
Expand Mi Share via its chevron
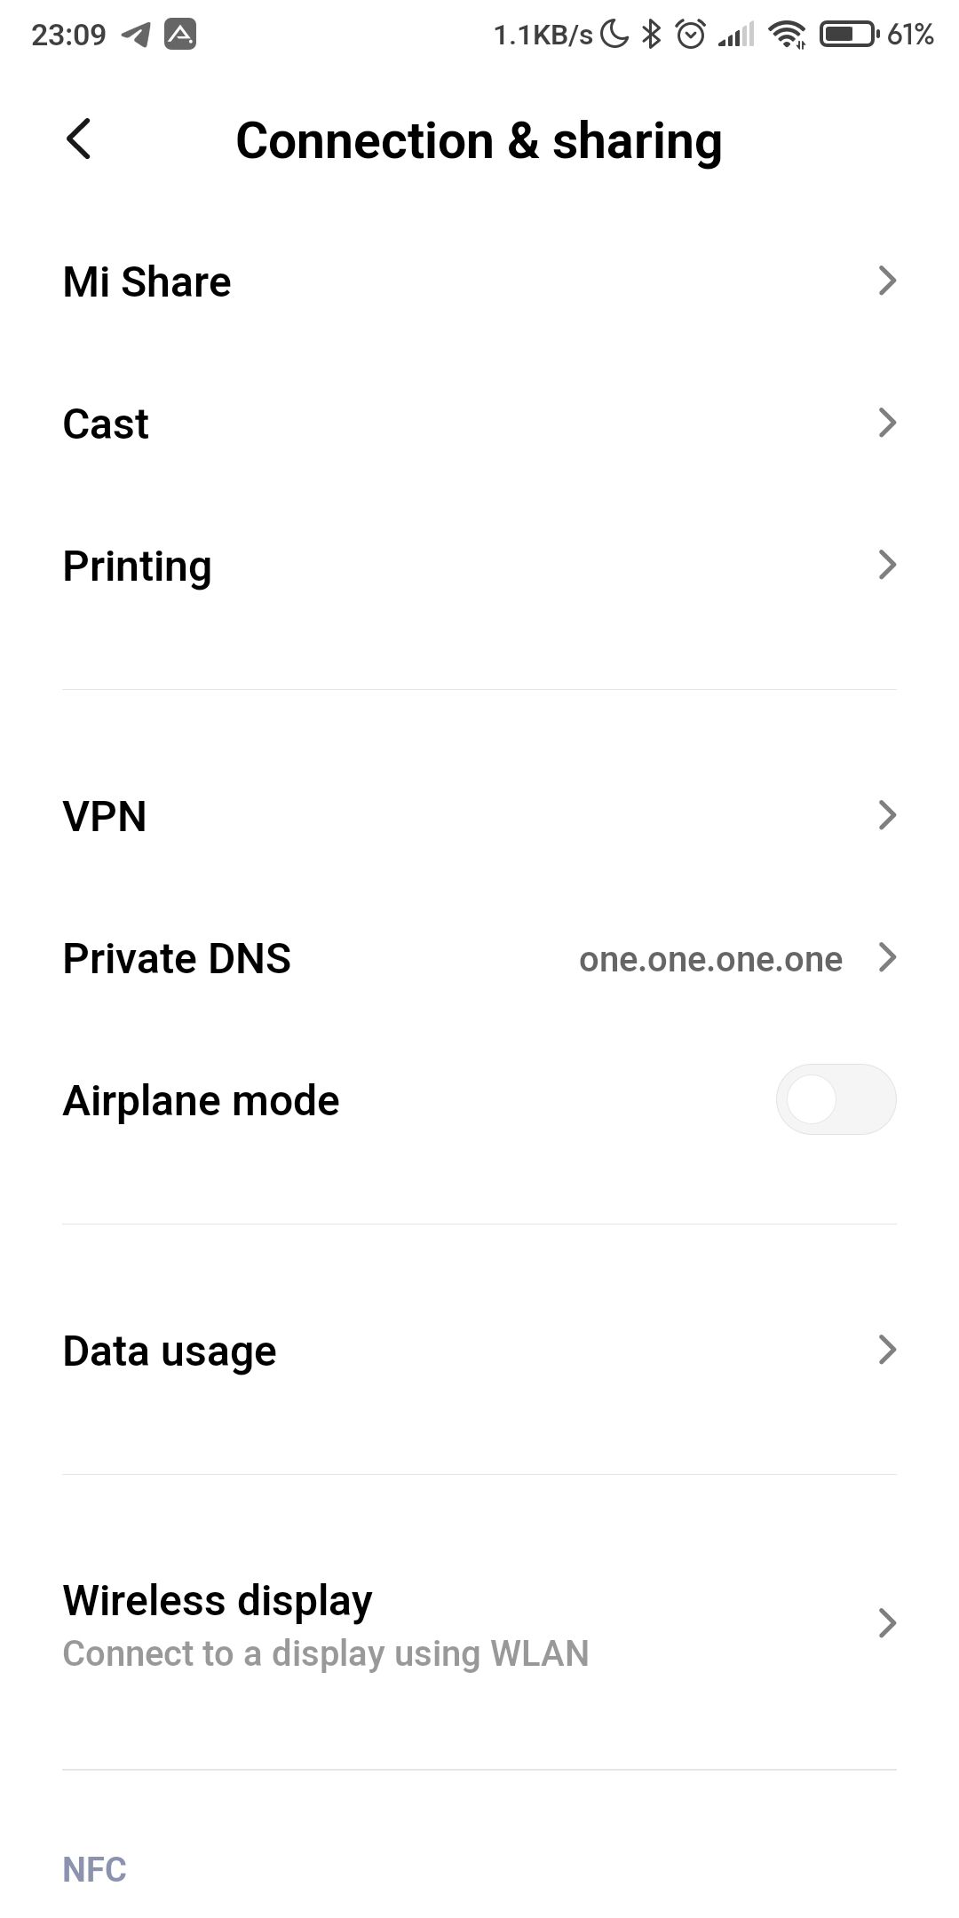click(x=886, y=281)
